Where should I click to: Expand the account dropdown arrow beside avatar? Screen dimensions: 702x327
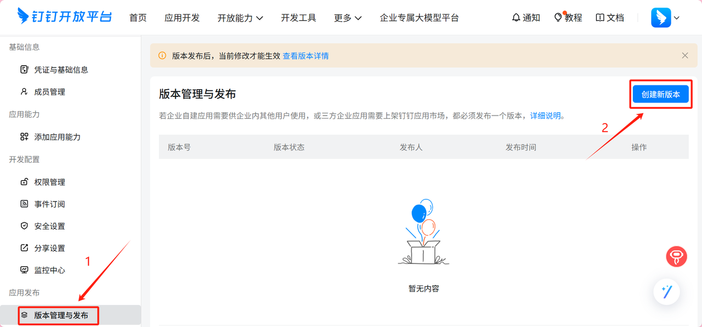(677, 18)
